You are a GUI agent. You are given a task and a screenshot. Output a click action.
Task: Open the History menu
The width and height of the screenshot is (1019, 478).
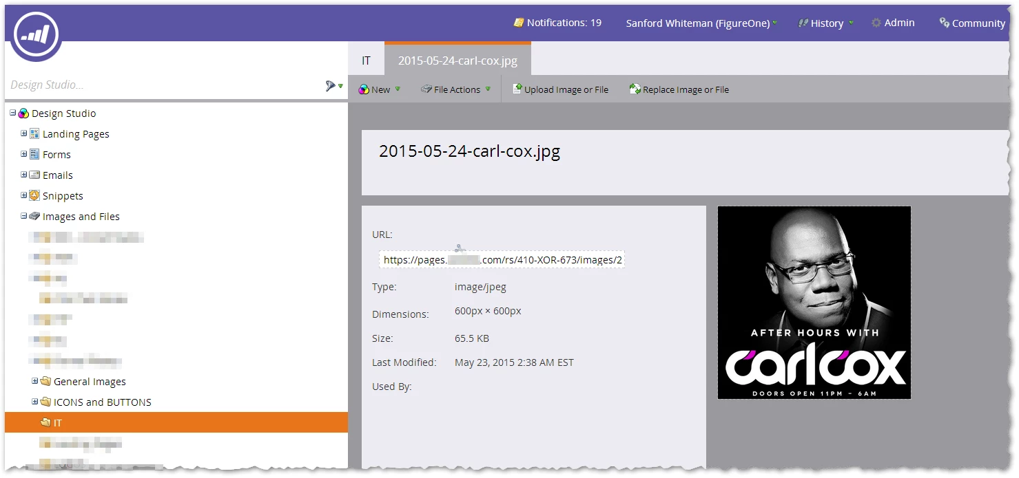pos(827,23)
